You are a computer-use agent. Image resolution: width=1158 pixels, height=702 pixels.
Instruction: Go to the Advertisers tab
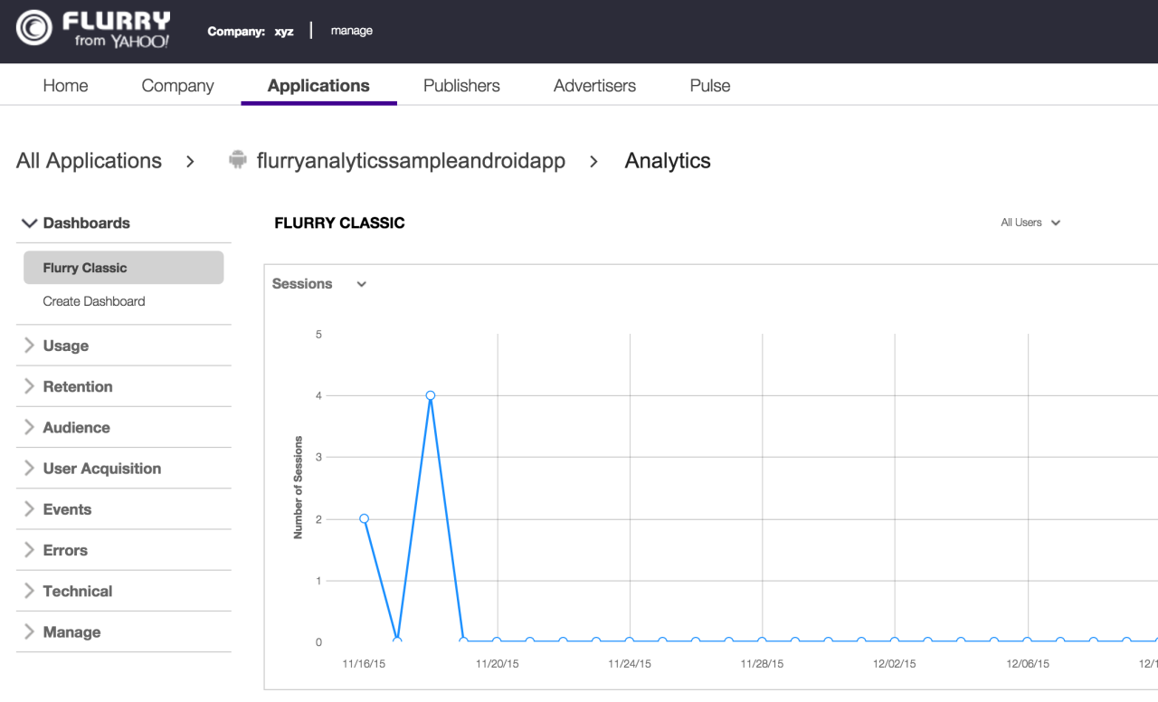coord(594,86)
